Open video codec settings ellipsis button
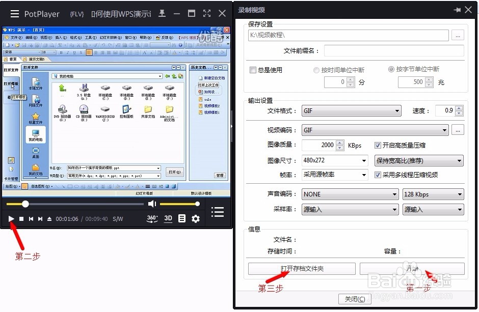479x312 pixels. 458,130
